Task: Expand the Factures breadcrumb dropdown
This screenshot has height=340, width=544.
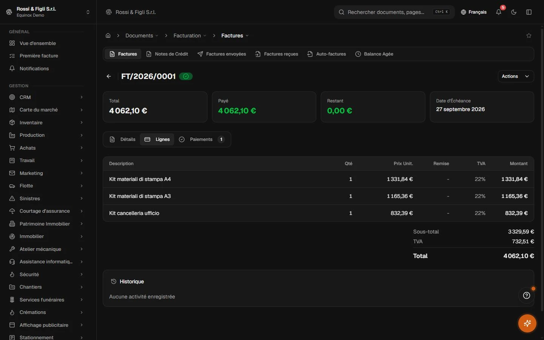Action: click(x=235, y=36)
